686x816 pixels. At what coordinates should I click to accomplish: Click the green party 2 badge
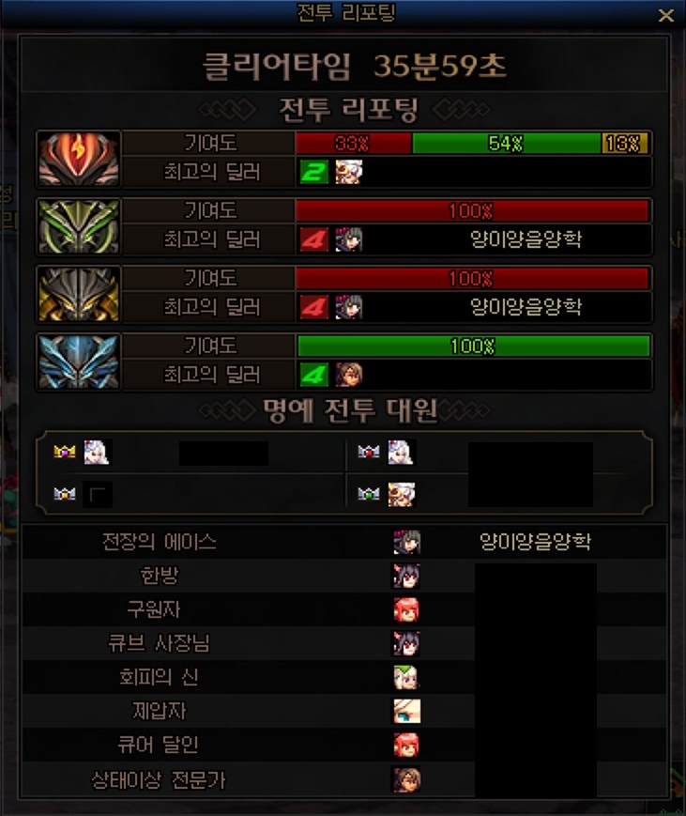click(314, 172)
